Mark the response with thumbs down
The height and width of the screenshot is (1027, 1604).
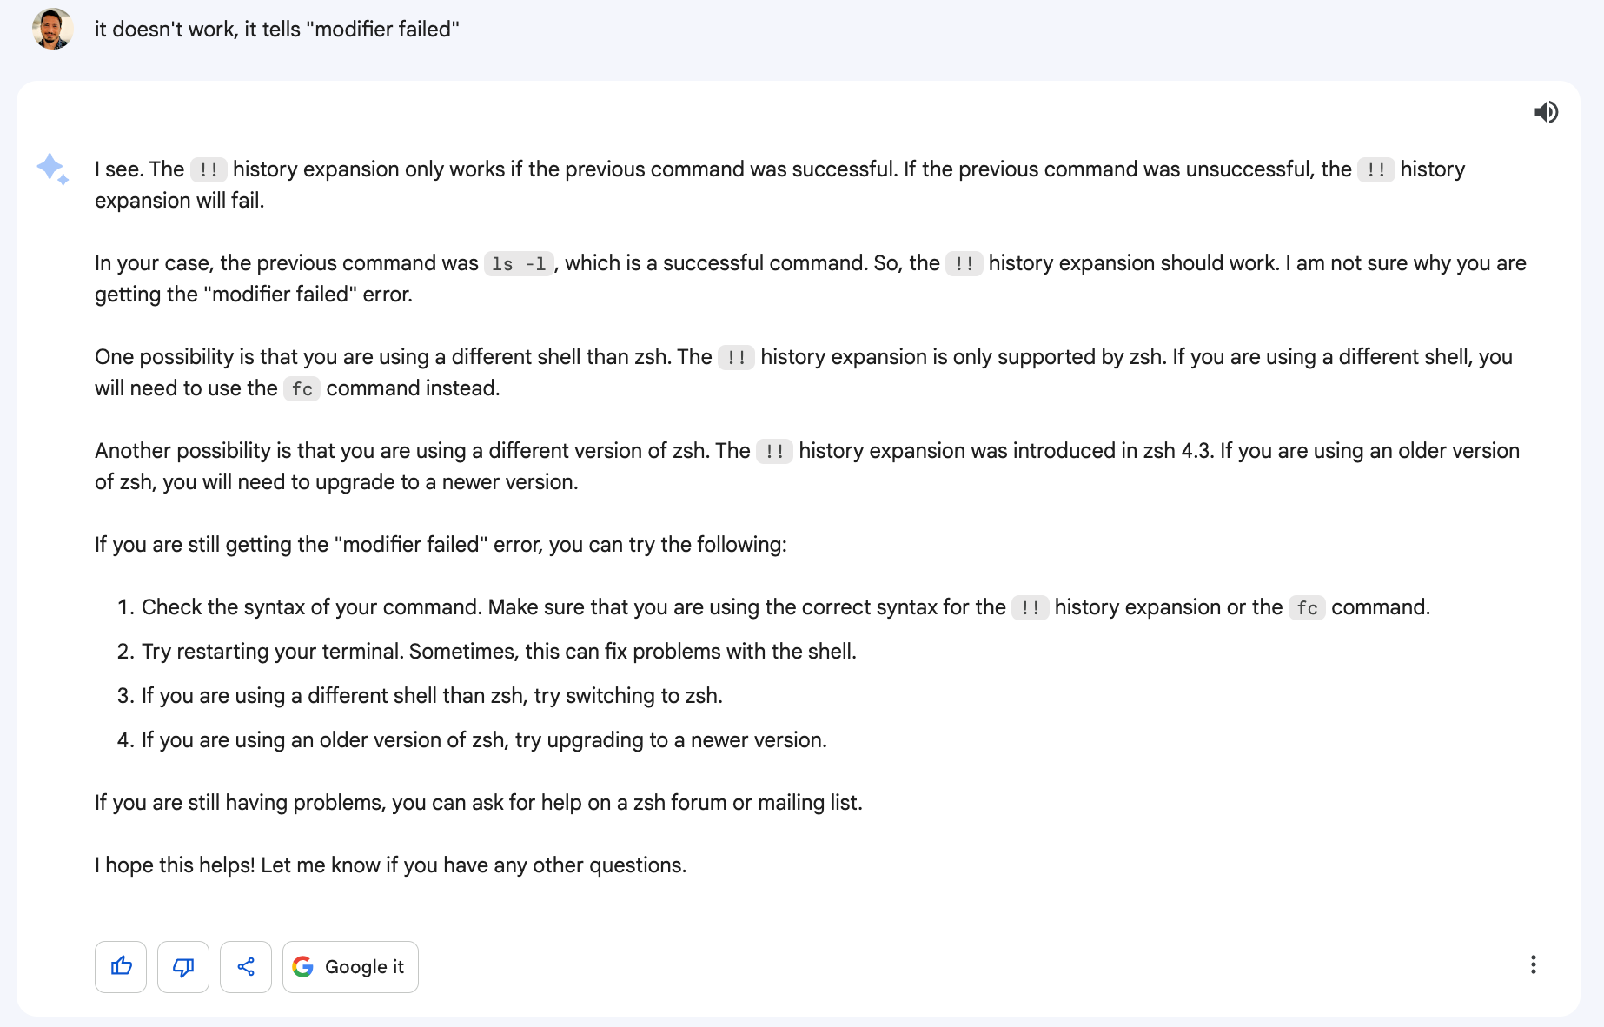pyautogui.click(x=183, y=966)
